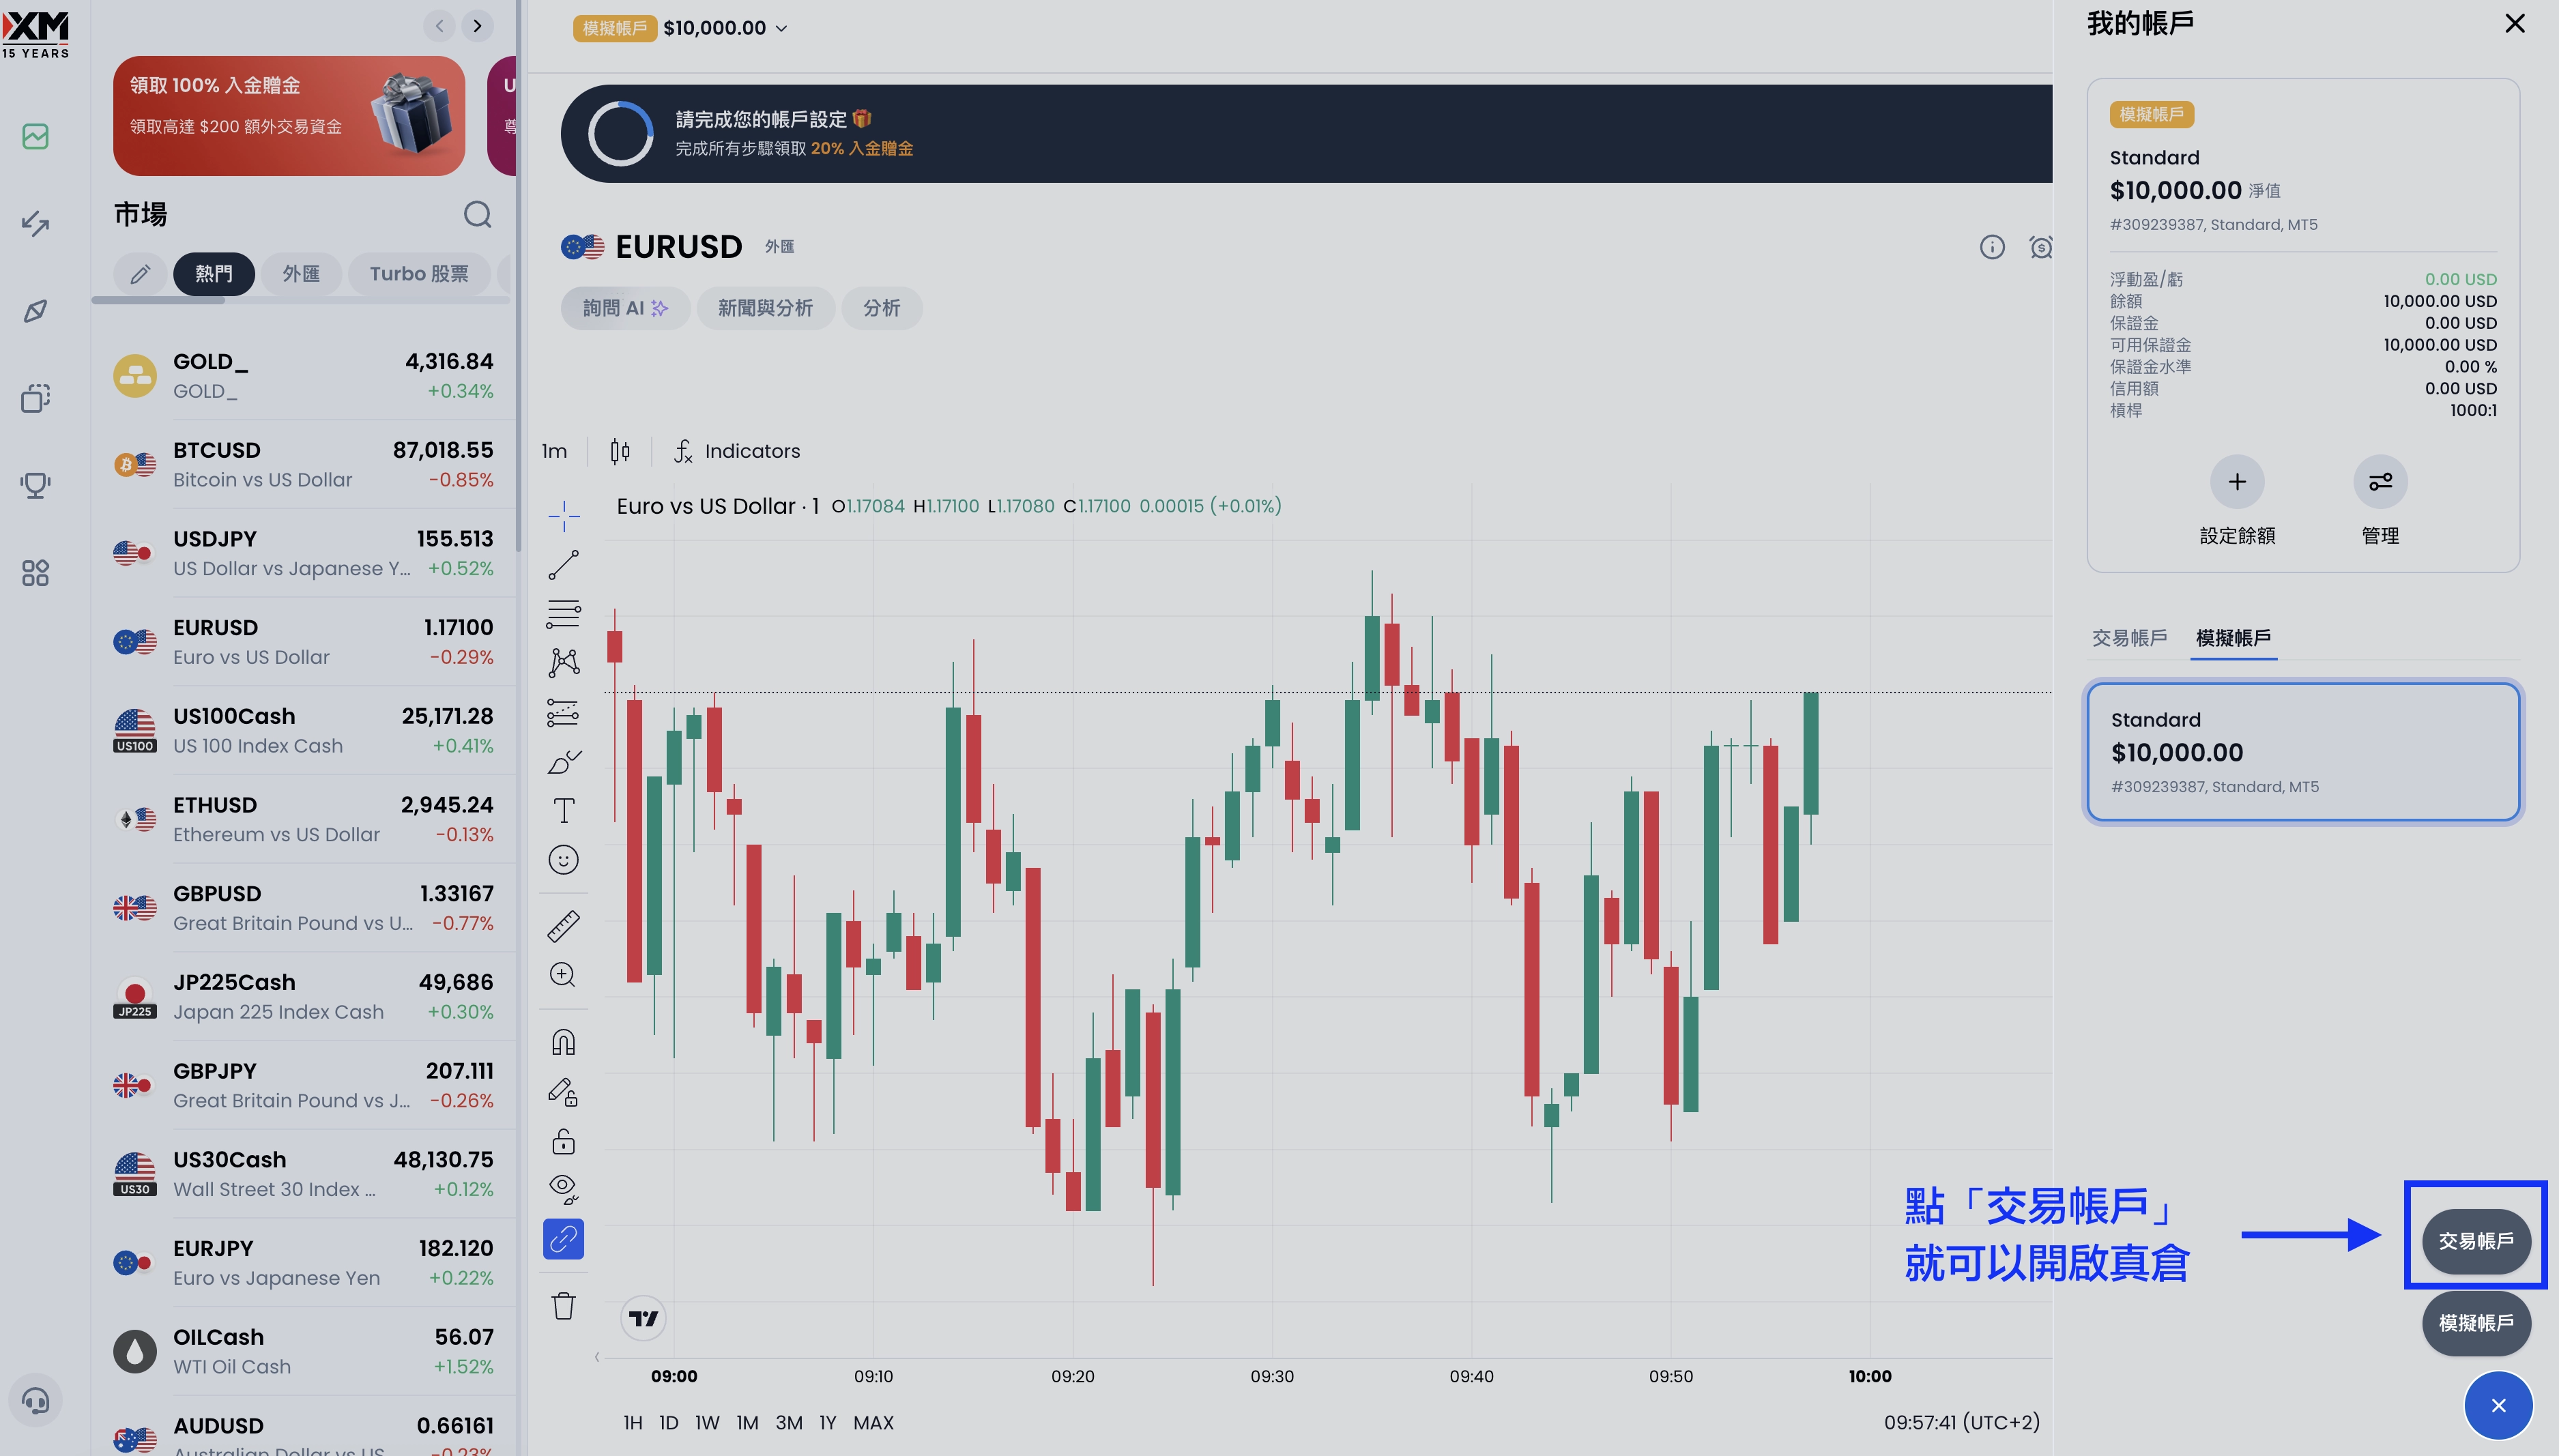Image resolution: width=2559 pixels, height=1456 pixels.
Task: Click the magnet mode icon
Action: [x=563, y=1043]
